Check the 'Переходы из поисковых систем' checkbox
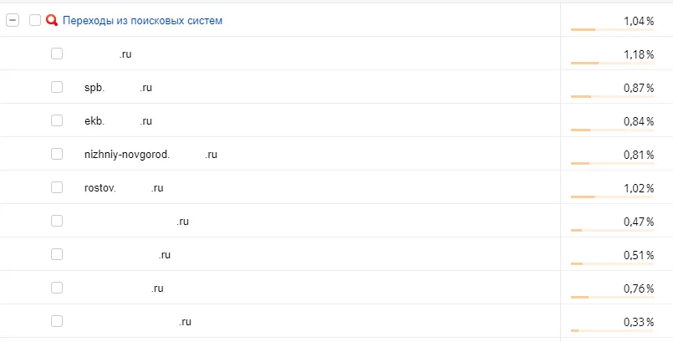Image resolution: width=673 pixels, height=342 pixels. pos(35,20)
